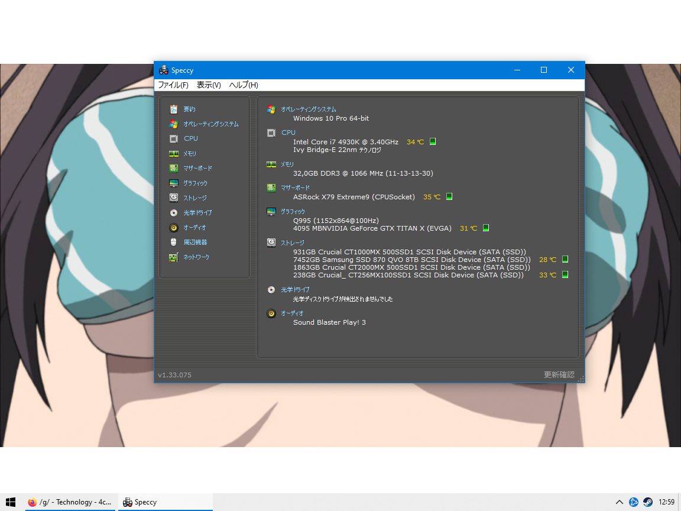Click the 光学ドライブ disc icon in the sidebar
681x511 pixels.
click(174, 212)
